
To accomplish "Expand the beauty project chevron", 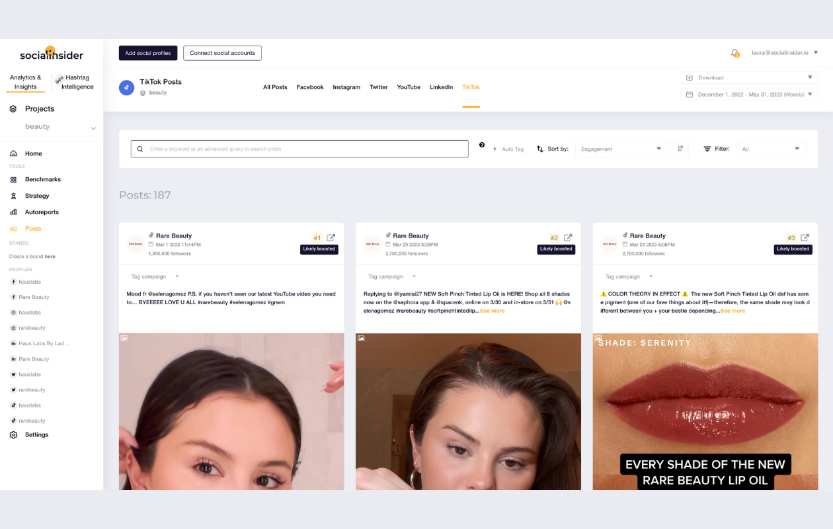I will tap(93, 128).
